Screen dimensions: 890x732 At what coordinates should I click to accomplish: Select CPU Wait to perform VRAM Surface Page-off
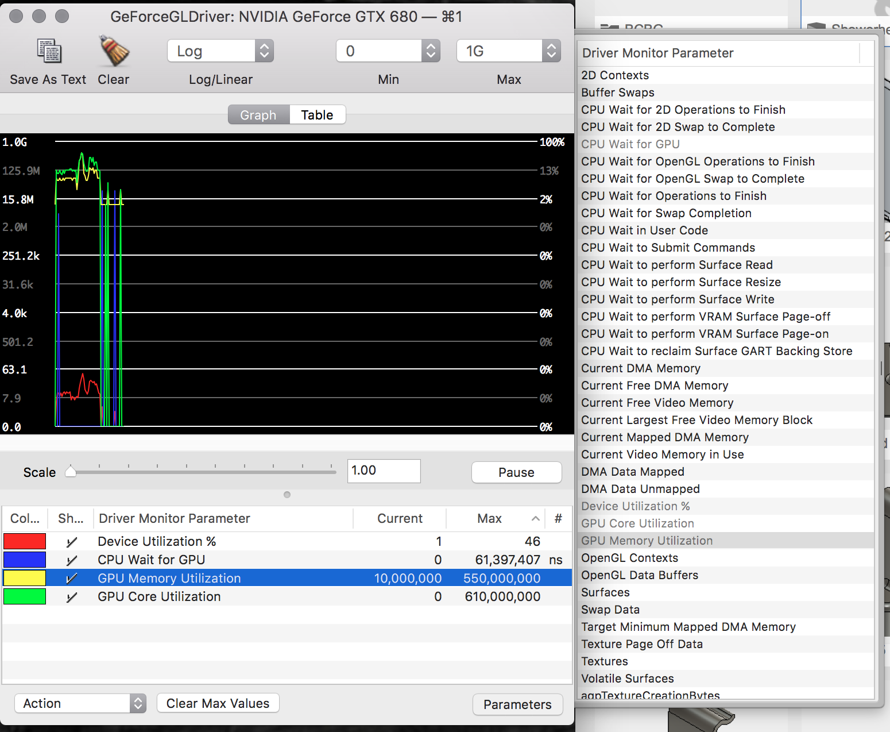coord(726,317)
